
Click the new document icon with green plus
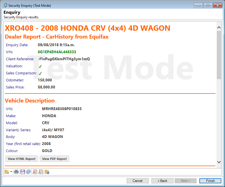pos(7,172)
